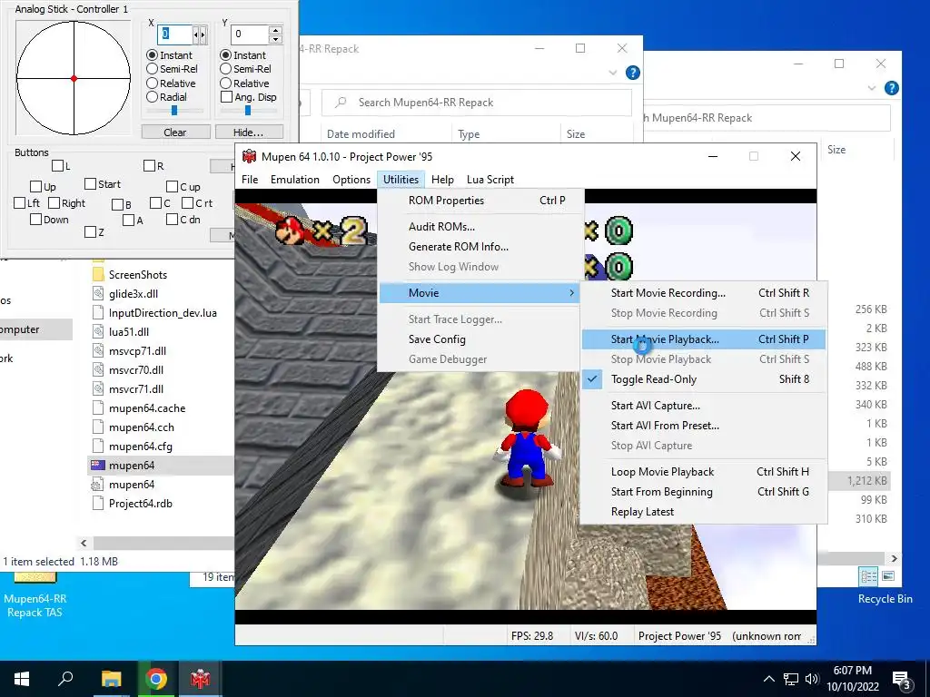Open Google Chrome from the taskbar
930x697 pixels.
(156, 679)
